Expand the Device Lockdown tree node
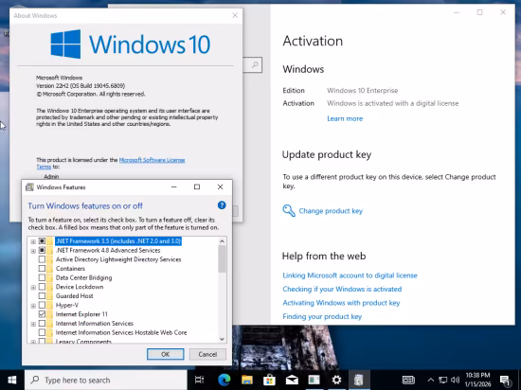The height and width of the screenshot is (390, 521). coord(33,288)
